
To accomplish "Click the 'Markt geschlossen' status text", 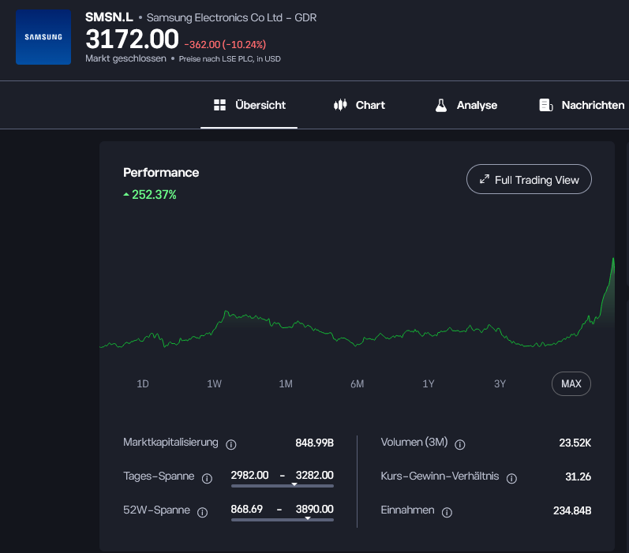I will point(125,58).
